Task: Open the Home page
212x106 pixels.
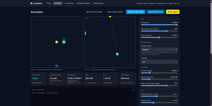Action: (49, 3)
